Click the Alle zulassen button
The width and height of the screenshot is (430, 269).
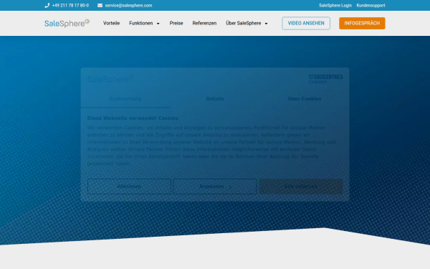click(301, 187)
